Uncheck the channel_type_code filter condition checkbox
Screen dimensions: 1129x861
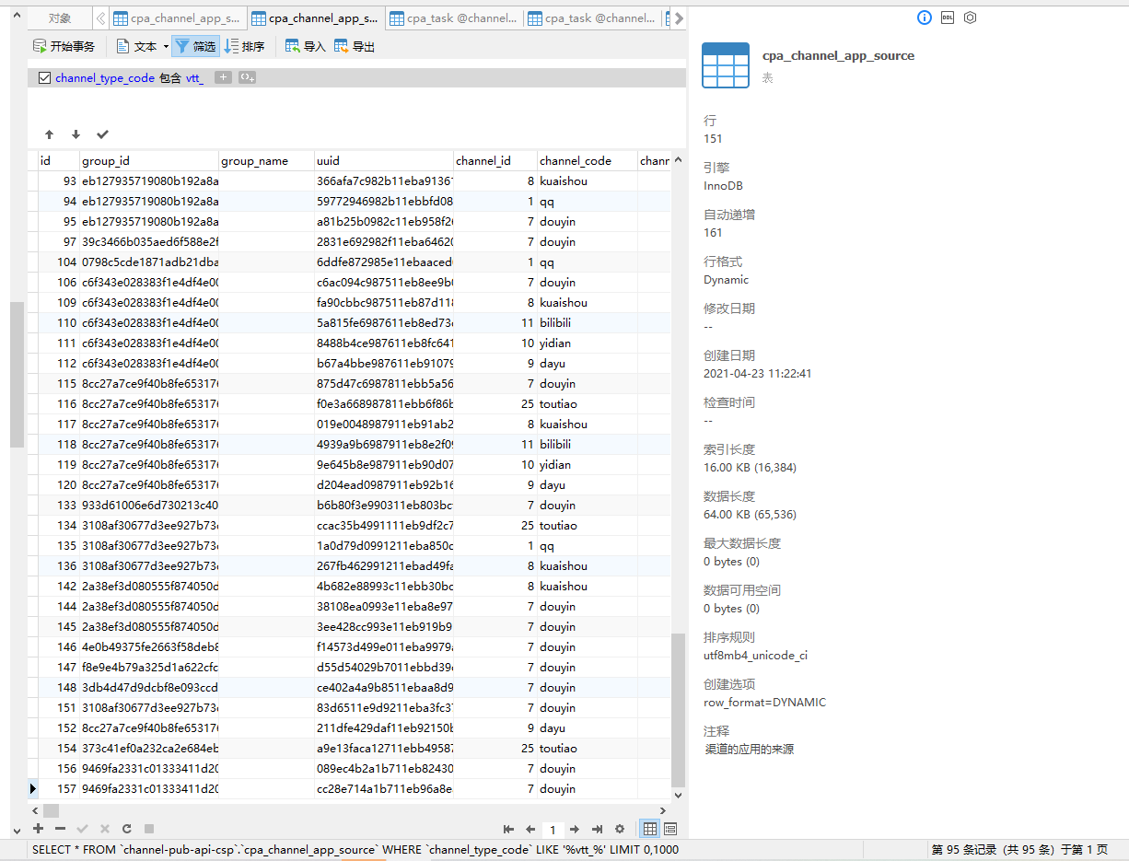pos(44,78)
